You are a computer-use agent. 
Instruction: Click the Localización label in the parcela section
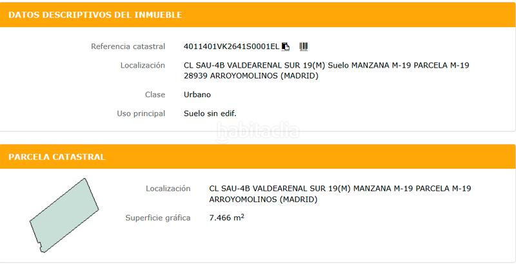(168, 189)
